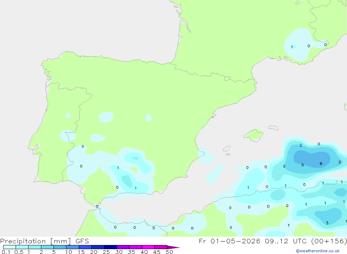347x254 pixels.
Task: Click the 30–35 mm purple legend swatch
Action: (x=123, y=247)
